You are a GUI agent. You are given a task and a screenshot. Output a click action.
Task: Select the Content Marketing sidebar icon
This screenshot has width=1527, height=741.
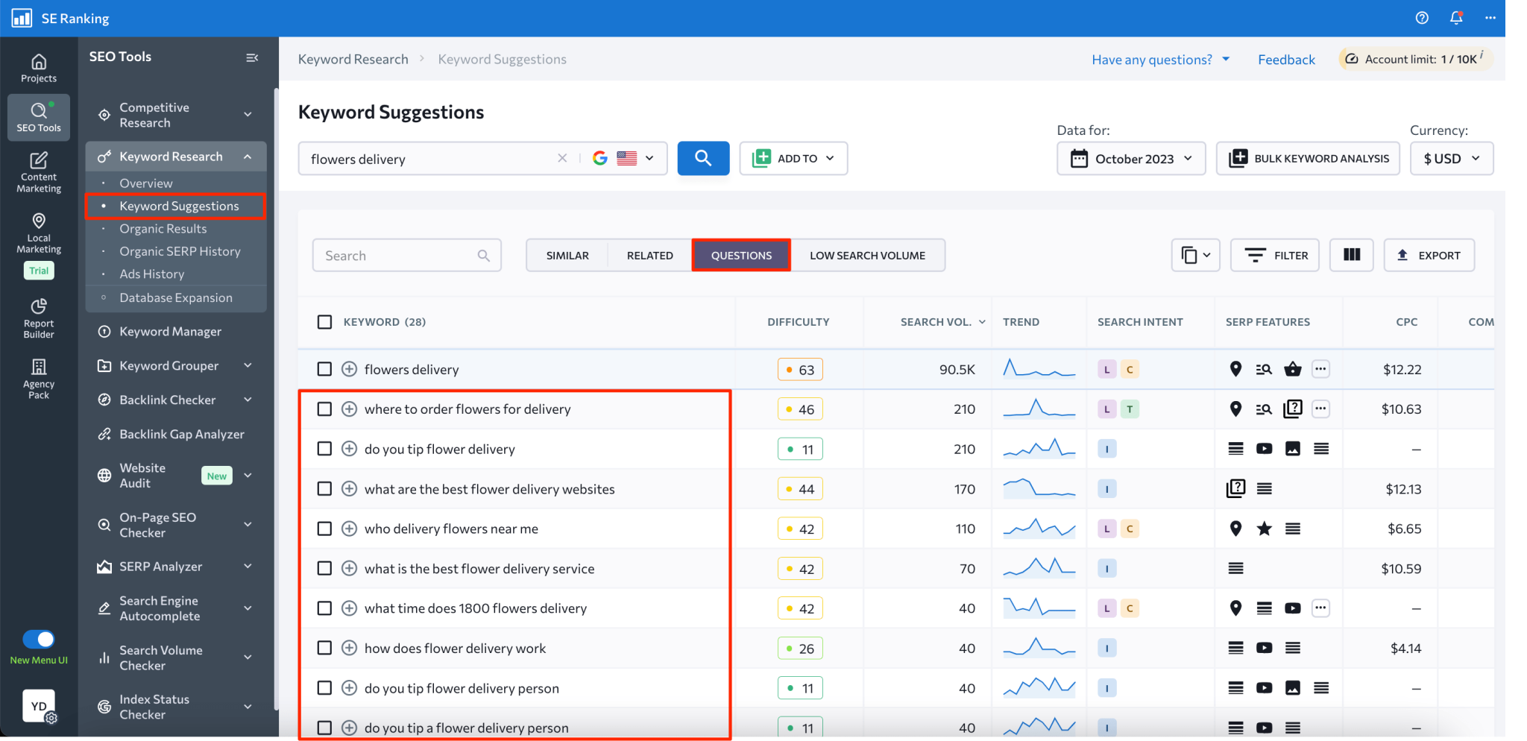pos(38,171)
